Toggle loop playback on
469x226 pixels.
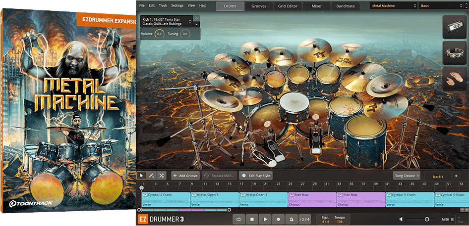point(238,219)
